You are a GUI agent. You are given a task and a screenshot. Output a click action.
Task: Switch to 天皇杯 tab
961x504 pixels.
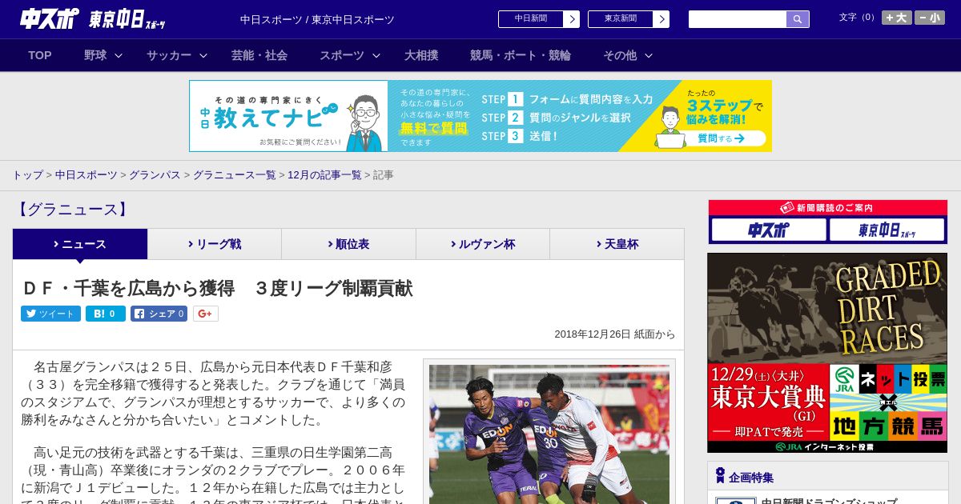click(x=617, y=244)
